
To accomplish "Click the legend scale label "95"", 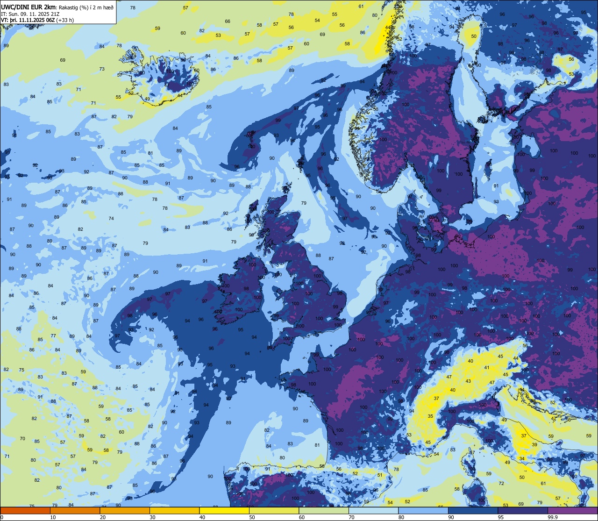I will click(500, 517).
